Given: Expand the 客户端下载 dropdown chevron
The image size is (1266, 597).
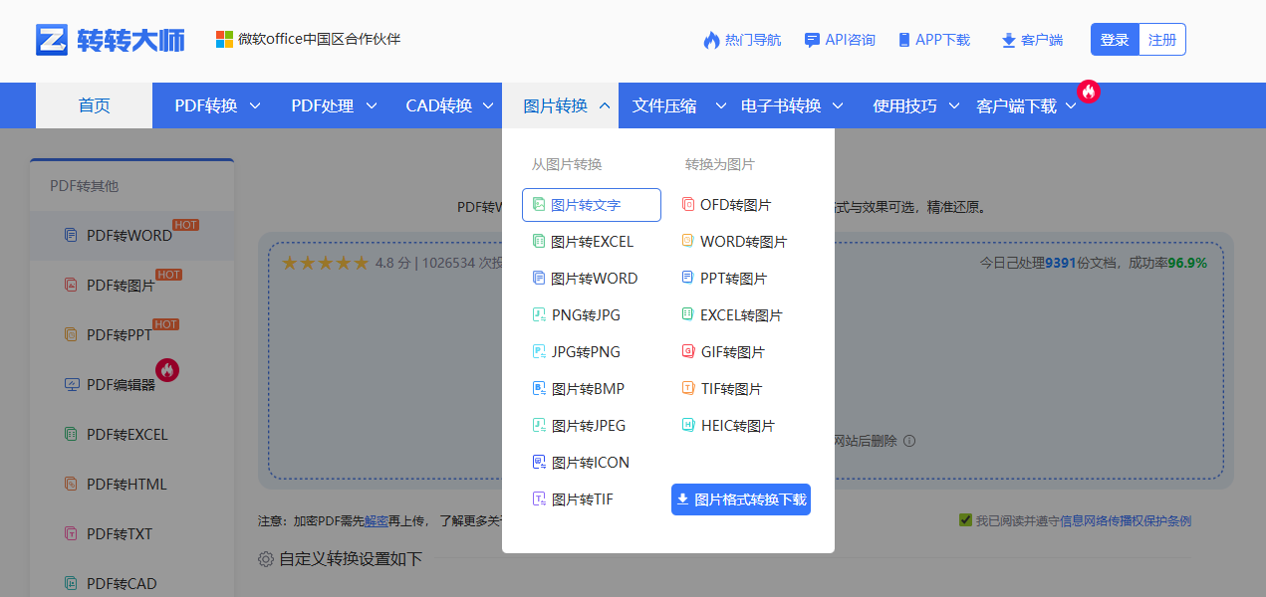Looking at the screenshot, I should (x=1071, y=106).
